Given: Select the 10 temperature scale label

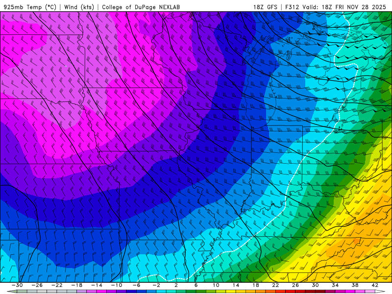Looking at the screenshot, I should click(x=216, y=285).
